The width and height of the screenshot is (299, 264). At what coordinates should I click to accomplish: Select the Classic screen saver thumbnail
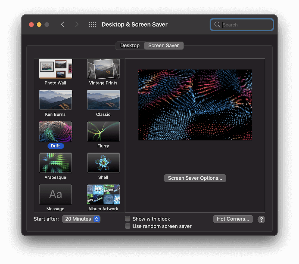click(103, 100)
